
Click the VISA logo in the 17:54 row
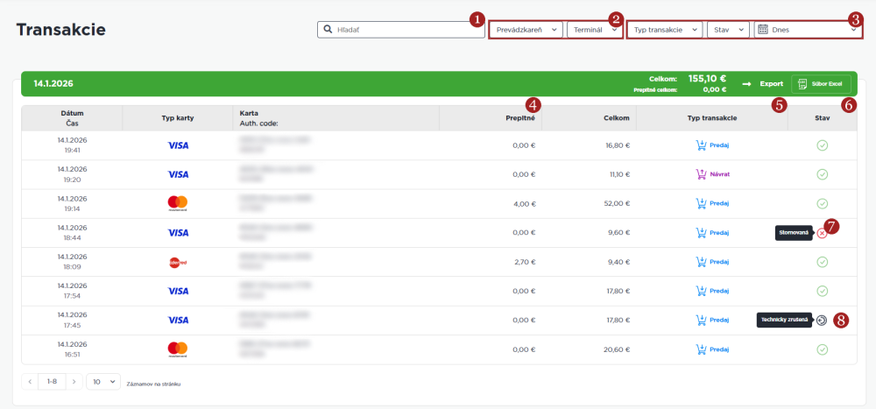pos(178,291)
